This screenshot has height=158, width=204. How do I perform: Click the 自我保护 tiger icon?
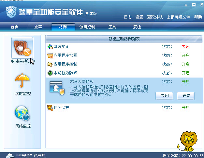coord(50,108)
